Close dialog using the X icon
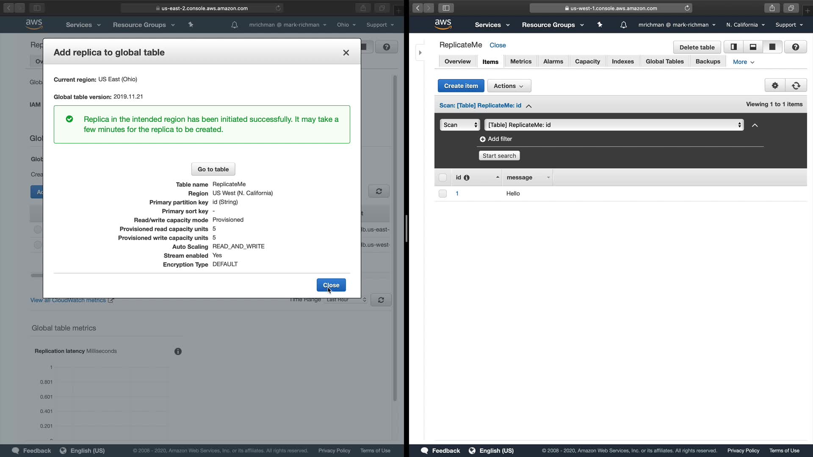The image size is (813, 457). pyautogui.click(x=346, y=52)
